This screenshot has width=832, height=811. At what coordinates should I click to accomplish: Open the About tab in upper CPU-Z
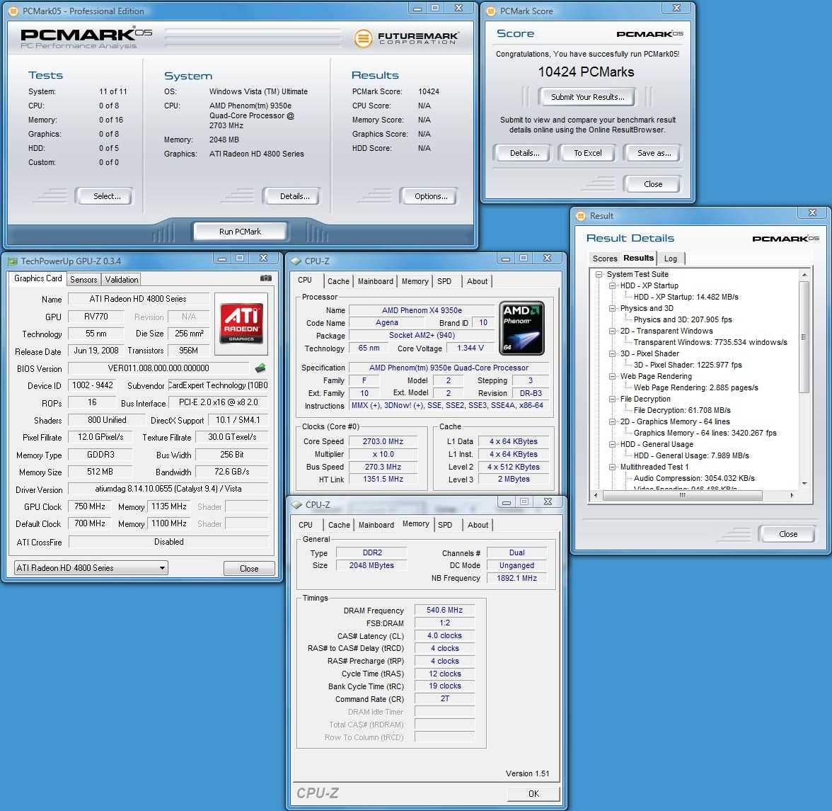click(x=477, y=281)
